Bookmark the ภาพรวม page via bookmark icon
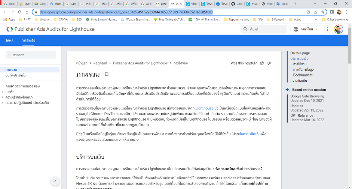The width and height of the screenshot is (352, 189). point(107,74)
